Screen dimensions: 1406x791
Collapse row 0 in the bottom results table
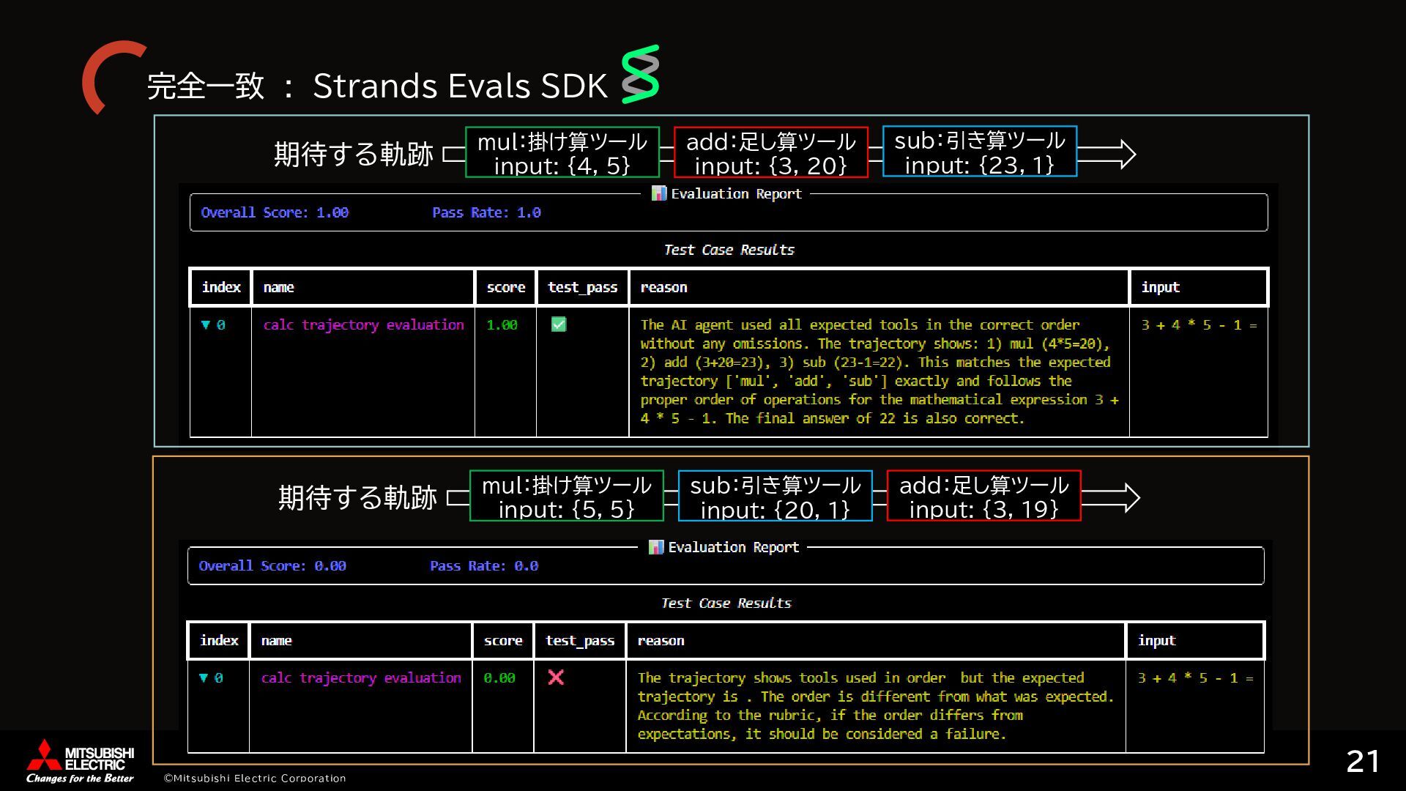pos(204,677)
